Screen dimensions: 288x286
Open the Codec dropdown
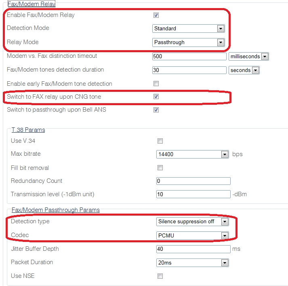[x=192, y=235]
